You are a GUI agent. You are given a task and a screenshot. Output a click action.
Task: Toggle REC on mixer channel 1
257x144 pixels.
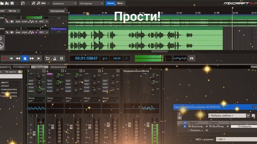click(x=31, y=84)
